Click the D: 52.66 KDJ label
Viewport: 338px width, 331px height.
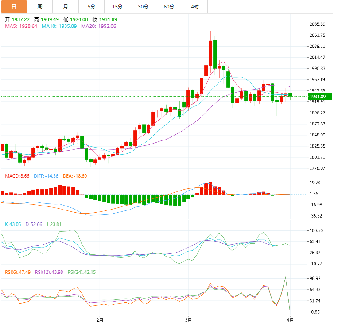pyautogui.click(x=34, y=225)
